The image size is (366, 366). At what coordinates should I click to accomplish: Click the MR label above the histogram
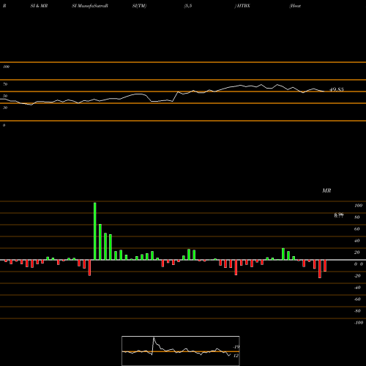pyautogui.click(x=326, y=190)
